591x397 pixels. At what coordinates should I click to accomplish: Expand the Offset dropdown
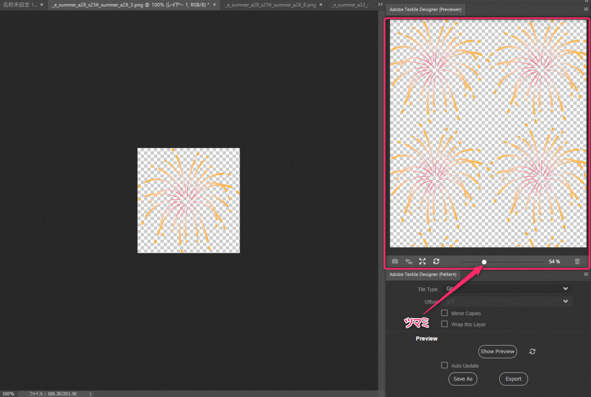tap(507, 301)
